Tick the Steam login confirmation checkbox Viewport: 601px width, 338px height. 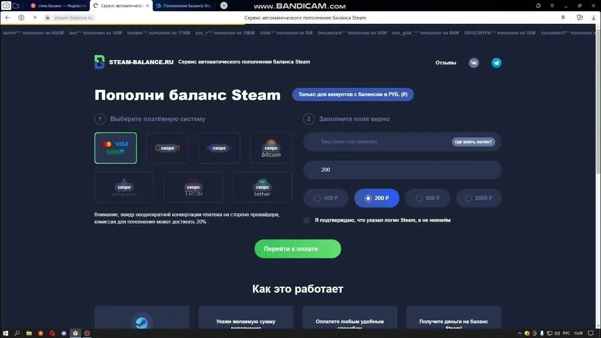[307, 220]
